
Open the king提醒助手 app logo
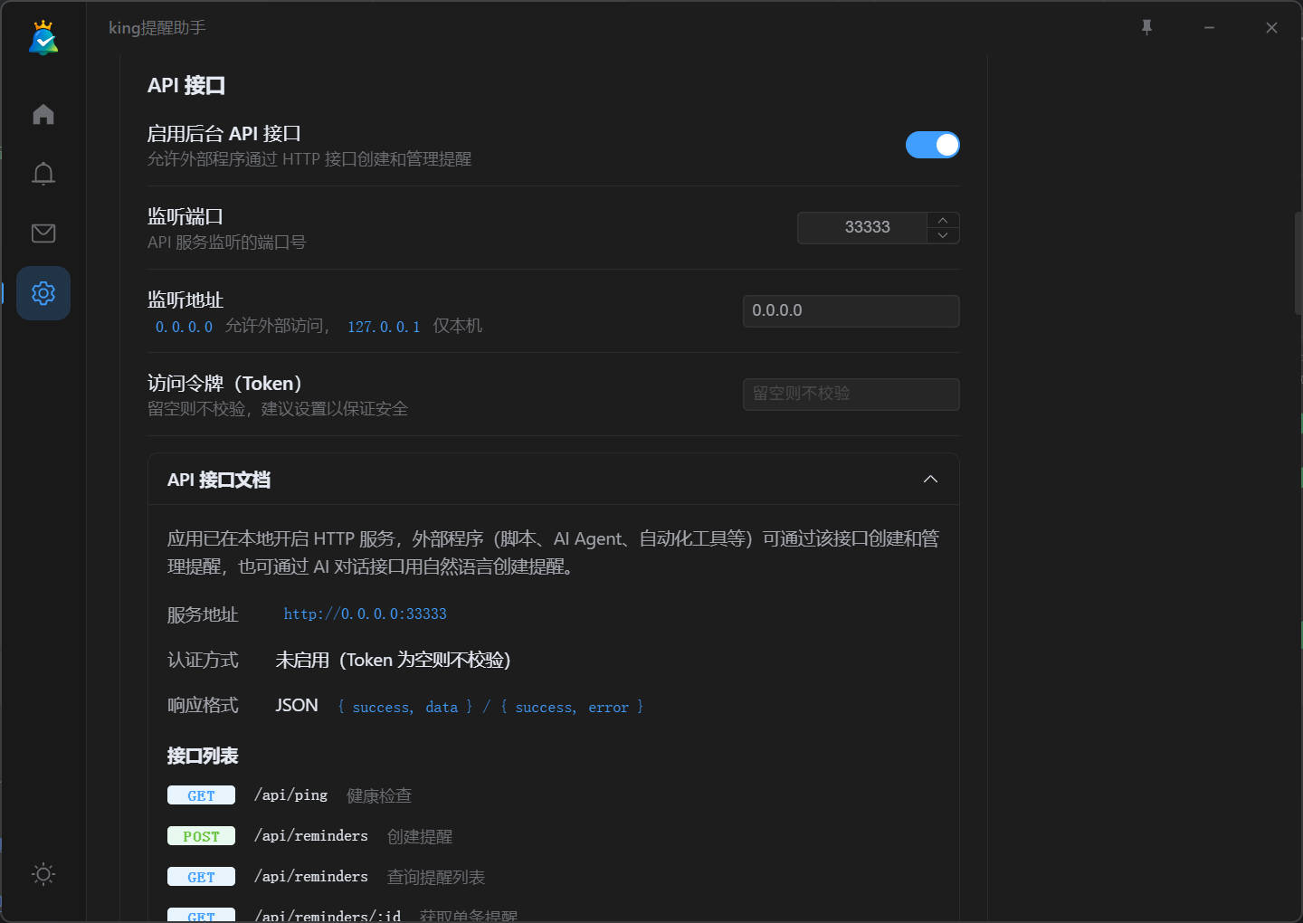[43, 38]
